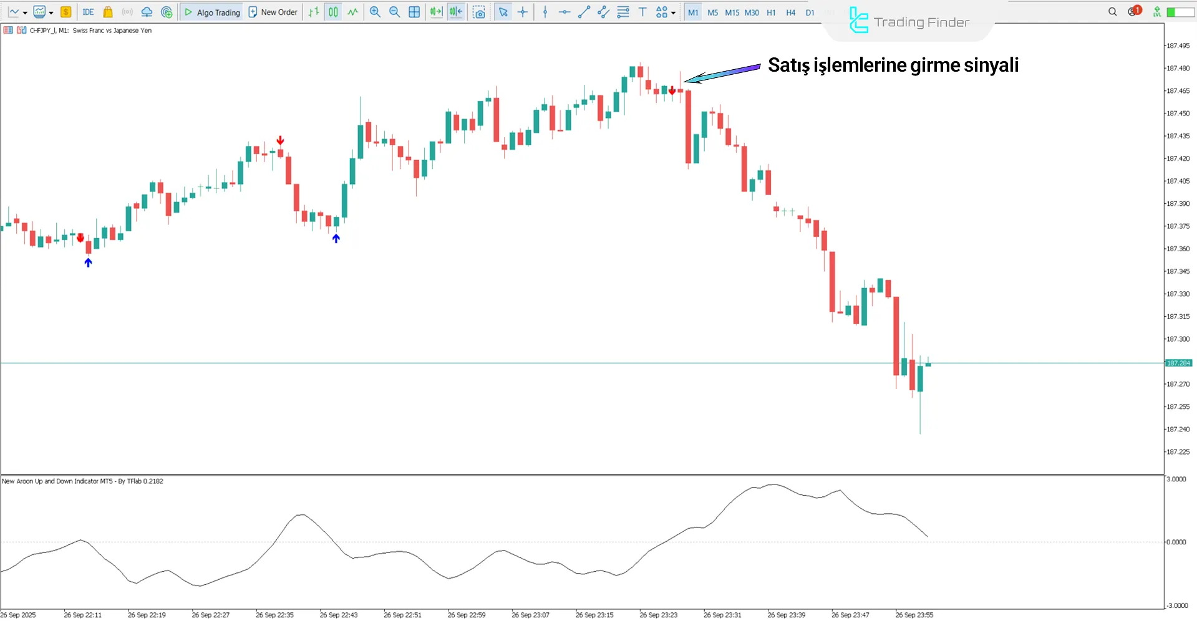Screen dimensions: 1197x621
Task: Open MetaEditor via the IDE icon
Action: pyautogui.click(x=88, y=11)
